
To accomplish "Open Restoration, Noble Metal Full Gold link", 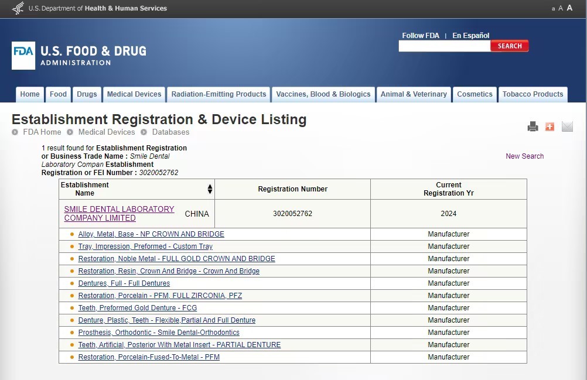I will [x=177, y=259].
